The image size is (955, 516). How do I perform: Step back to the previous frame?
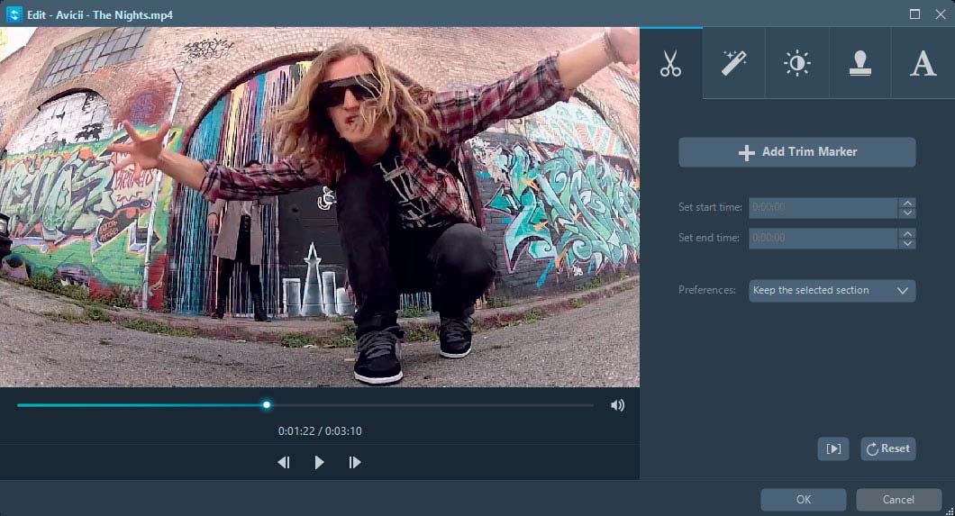click(x=284, y=463)
